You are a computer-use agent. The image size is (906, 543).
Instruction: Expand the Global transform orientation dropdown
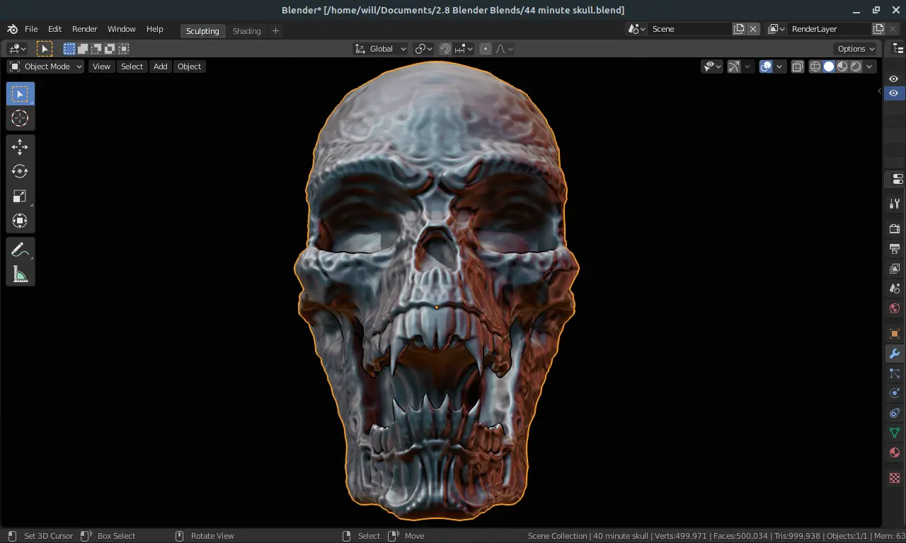pos(381,49)
